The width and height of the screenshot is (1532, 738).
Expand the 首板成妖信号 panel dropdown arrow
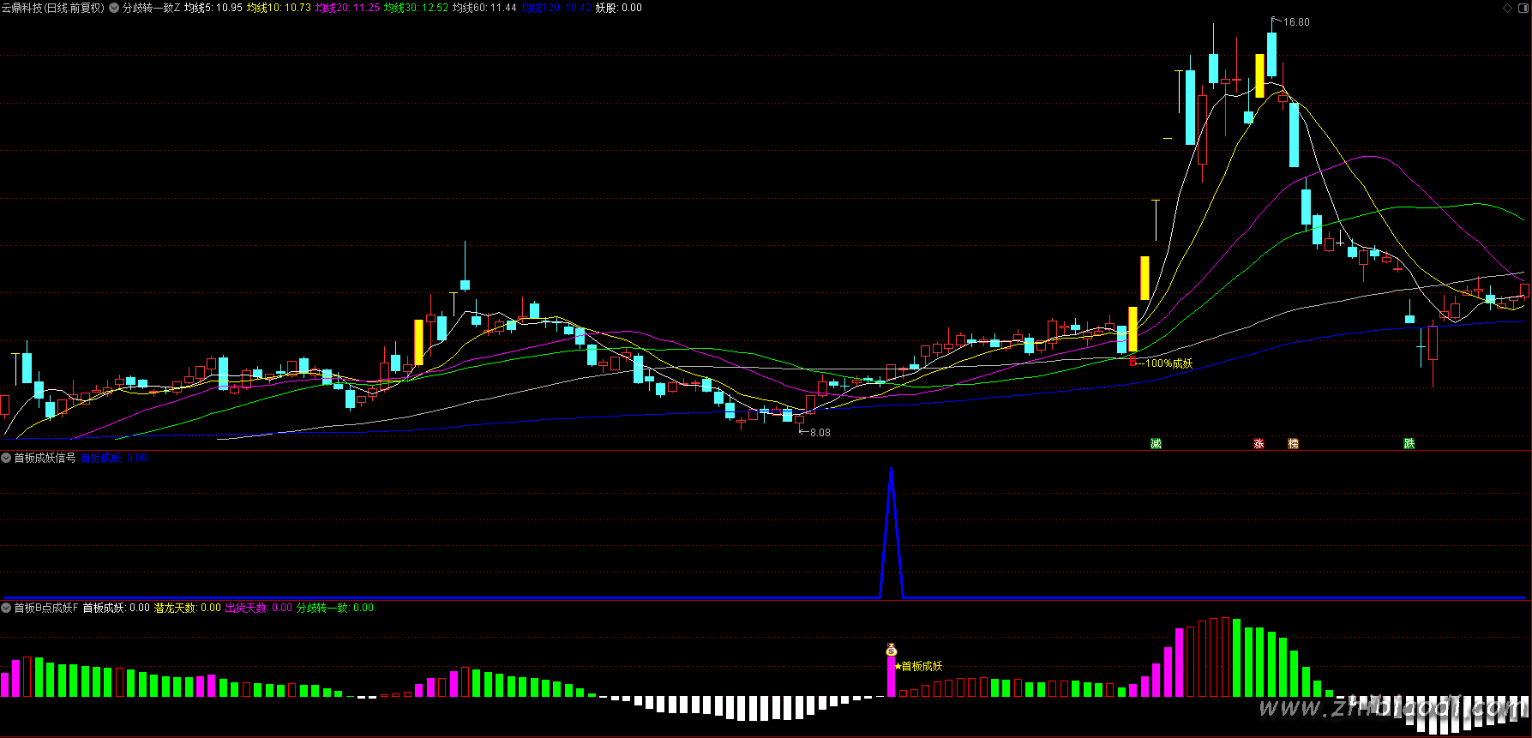point(6,458)
